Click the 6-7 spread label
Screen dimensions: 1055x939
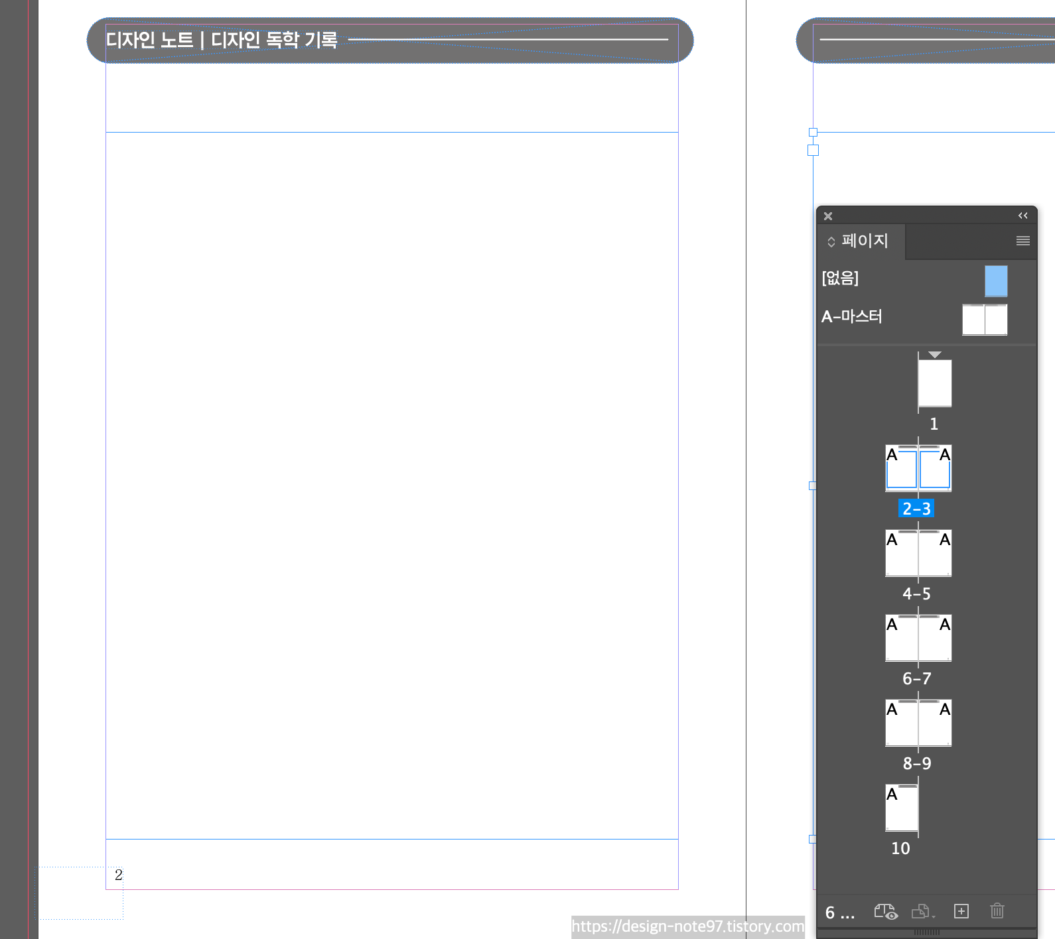(916, 678)
